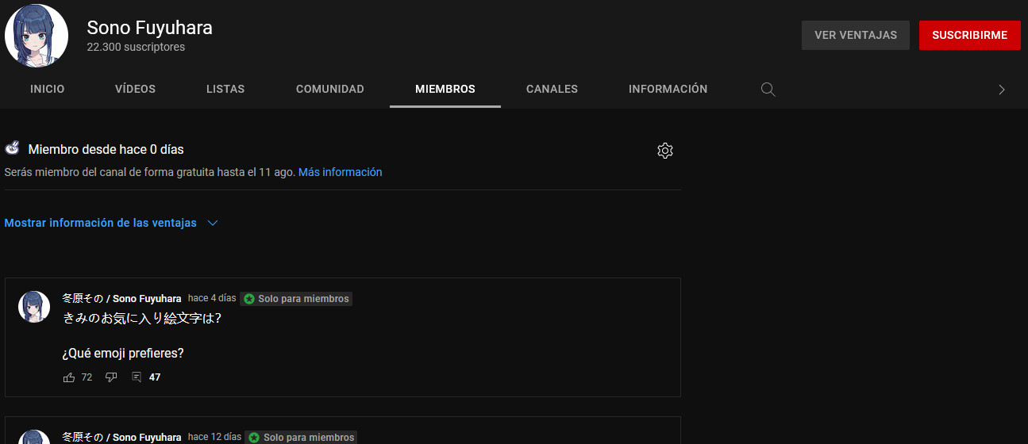Click the member badge icon beside 'Miembro desde hace 0 días'
The height and width of the screenshot is (444, 1028).
(12, 148)
